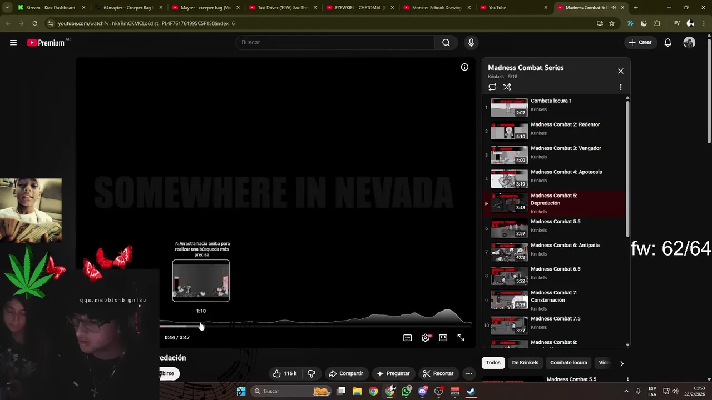Show hidden system tray icons
Viewport: 712px width, 400px height.
626,391
